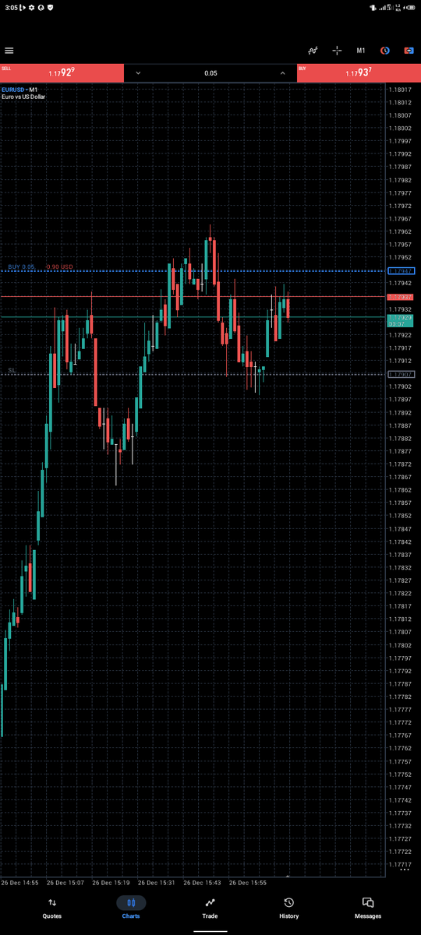This screenshot has width=421, height=935.
Task: Click the 1.17967 price scale label
Action: pyautogui.click(x=400, y=219)
